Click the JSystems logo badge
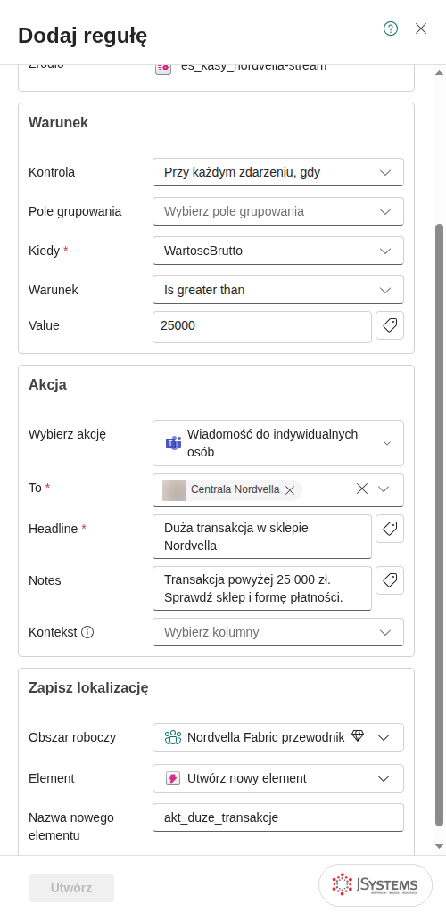This screenshot has width=446, height=920. tap(376, 885)
